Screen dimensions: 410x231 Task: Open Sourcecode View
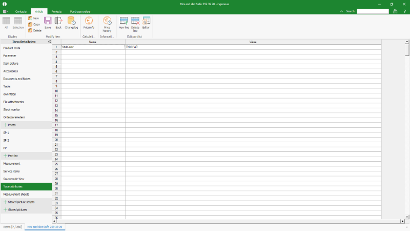26,179
